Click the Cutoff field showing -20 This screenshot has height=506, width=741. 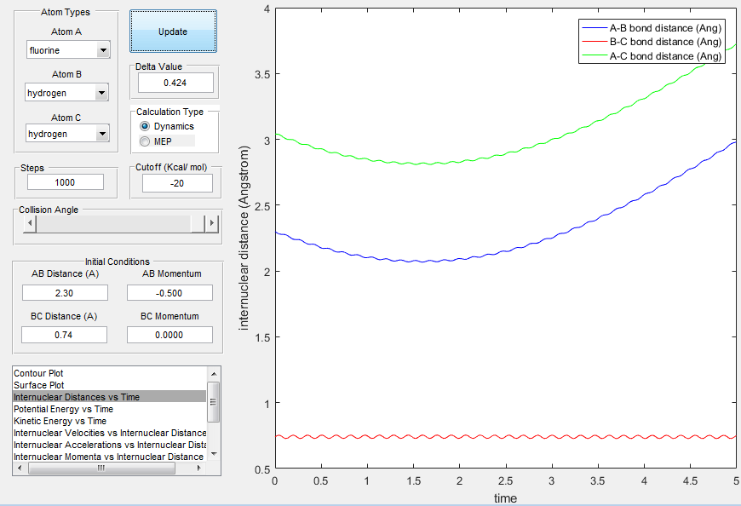click(x=177, y=183)
